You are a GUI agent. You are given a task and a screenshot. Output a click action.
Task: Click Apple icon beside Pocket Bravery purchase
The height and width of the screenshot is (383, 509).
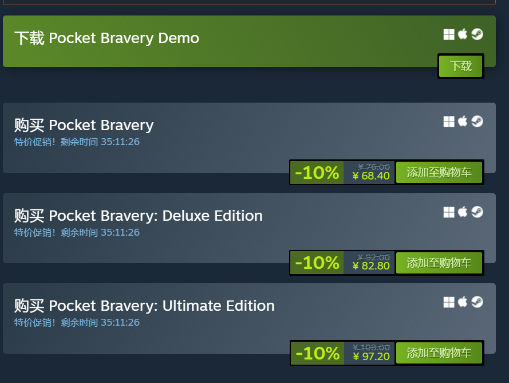463,122
